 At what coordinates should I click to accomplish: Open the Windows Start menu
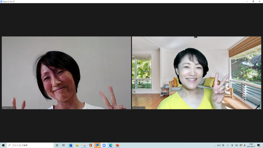[x=3, y=145]
